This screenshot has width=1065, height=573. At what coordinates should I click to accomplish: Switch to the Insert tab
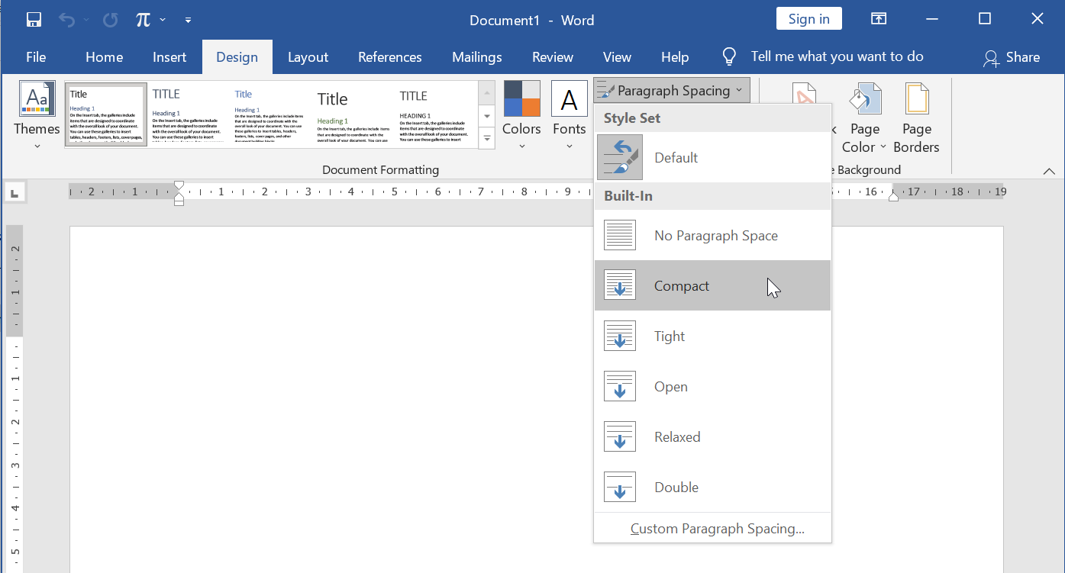click(169, 57)
